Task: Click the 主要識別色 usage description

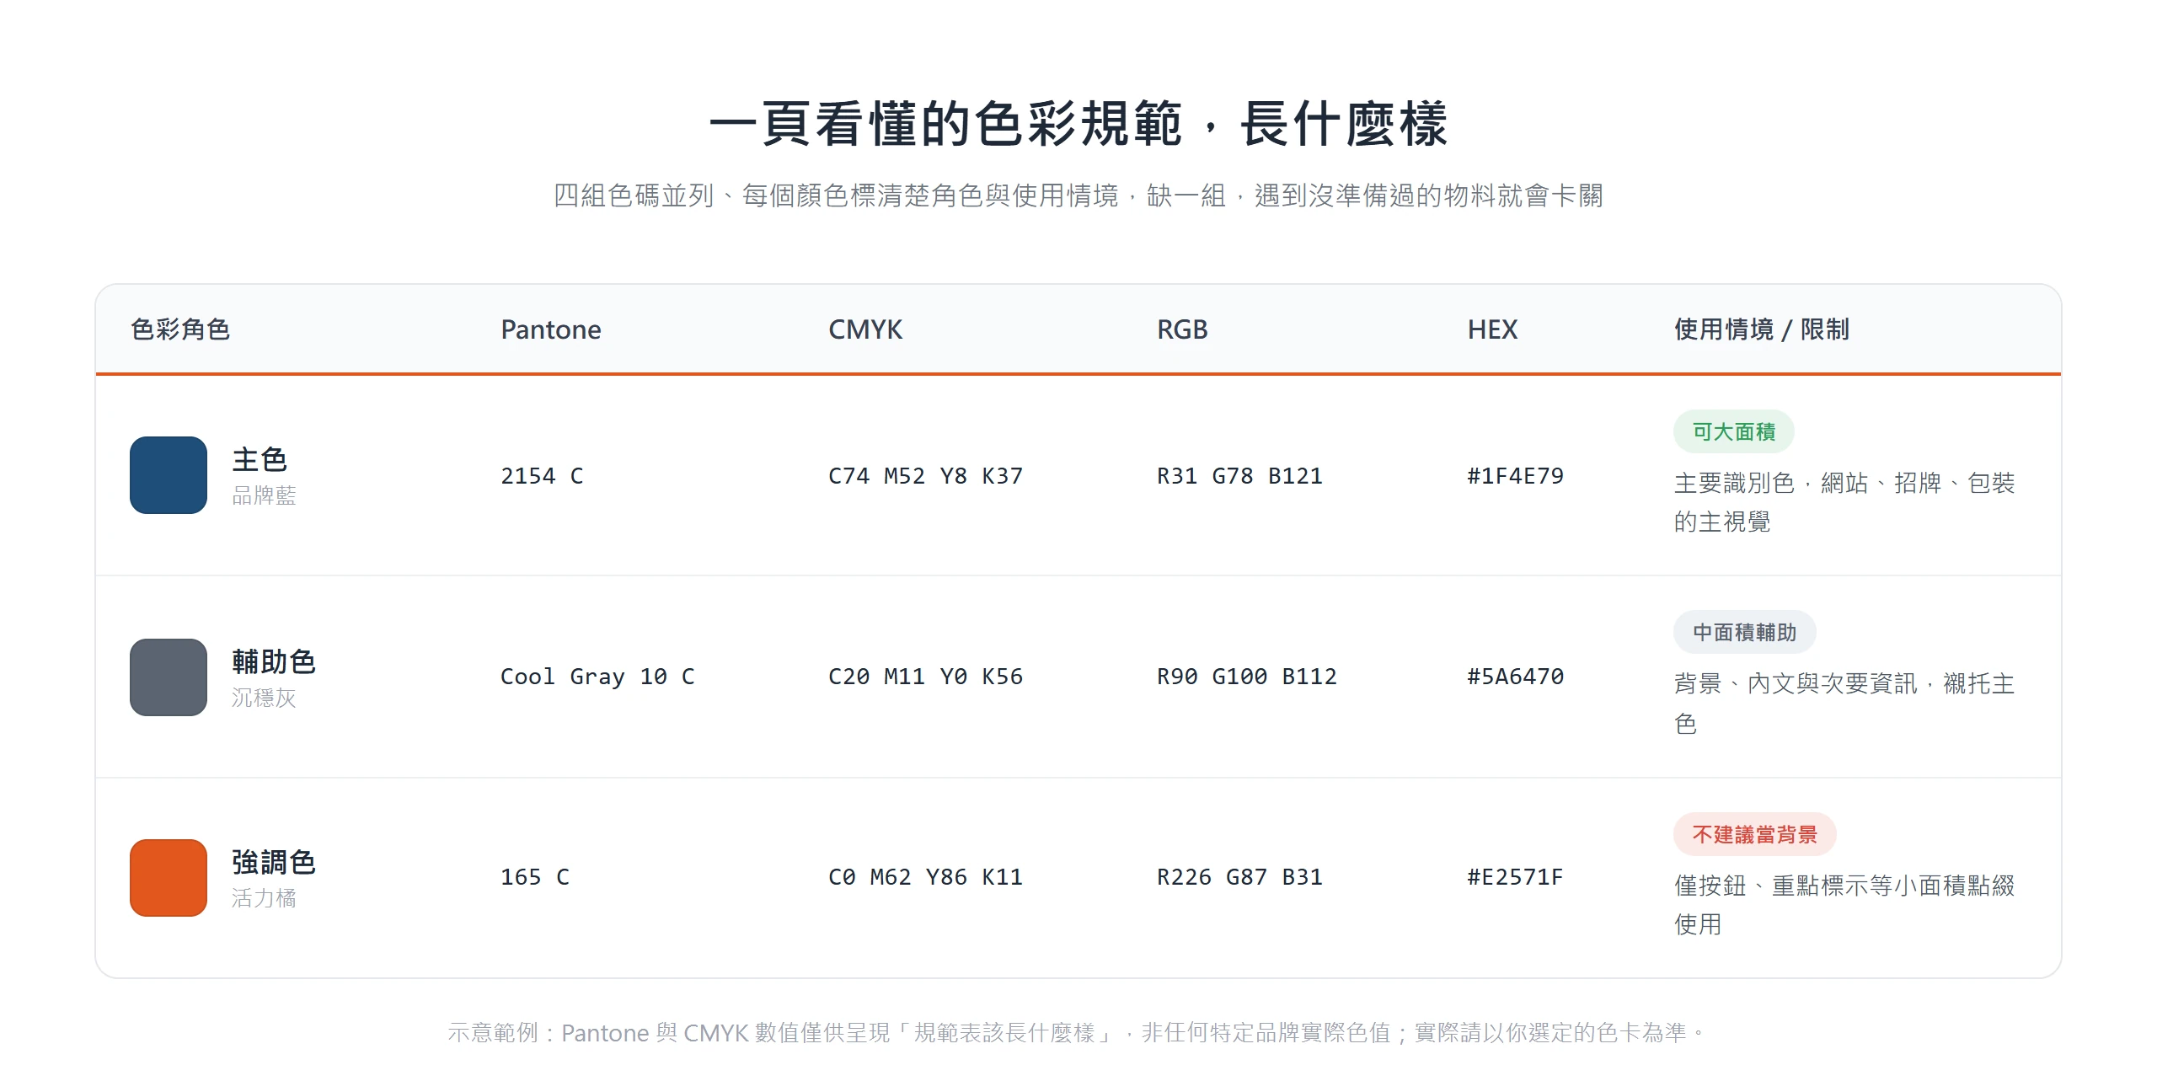Action: (1844, 502)
